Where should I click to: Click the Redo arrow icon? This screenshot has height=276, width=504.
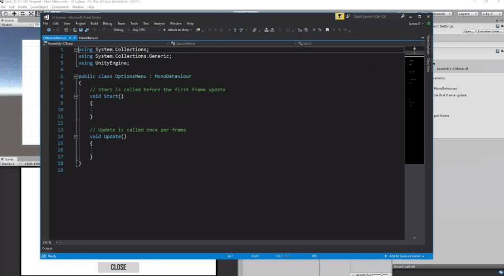point(104,30)
